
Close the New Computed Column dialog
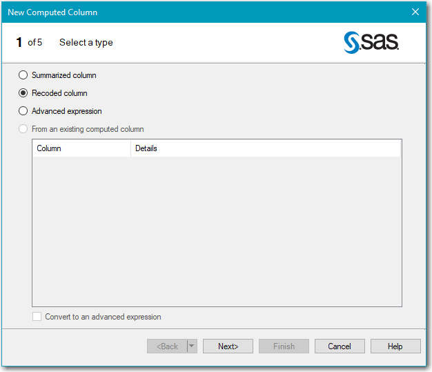pyautogui.click(x=415, y=12)
